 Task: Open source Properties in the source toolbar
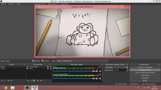tap(36, 61)
